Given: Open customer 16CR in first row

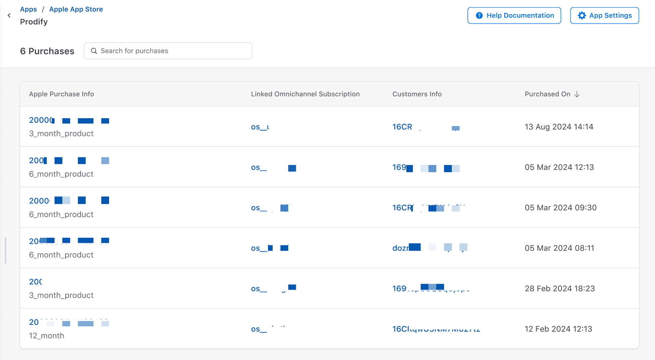Looking at the screenshot, I should pyautogui.click(x=403, y=127).
